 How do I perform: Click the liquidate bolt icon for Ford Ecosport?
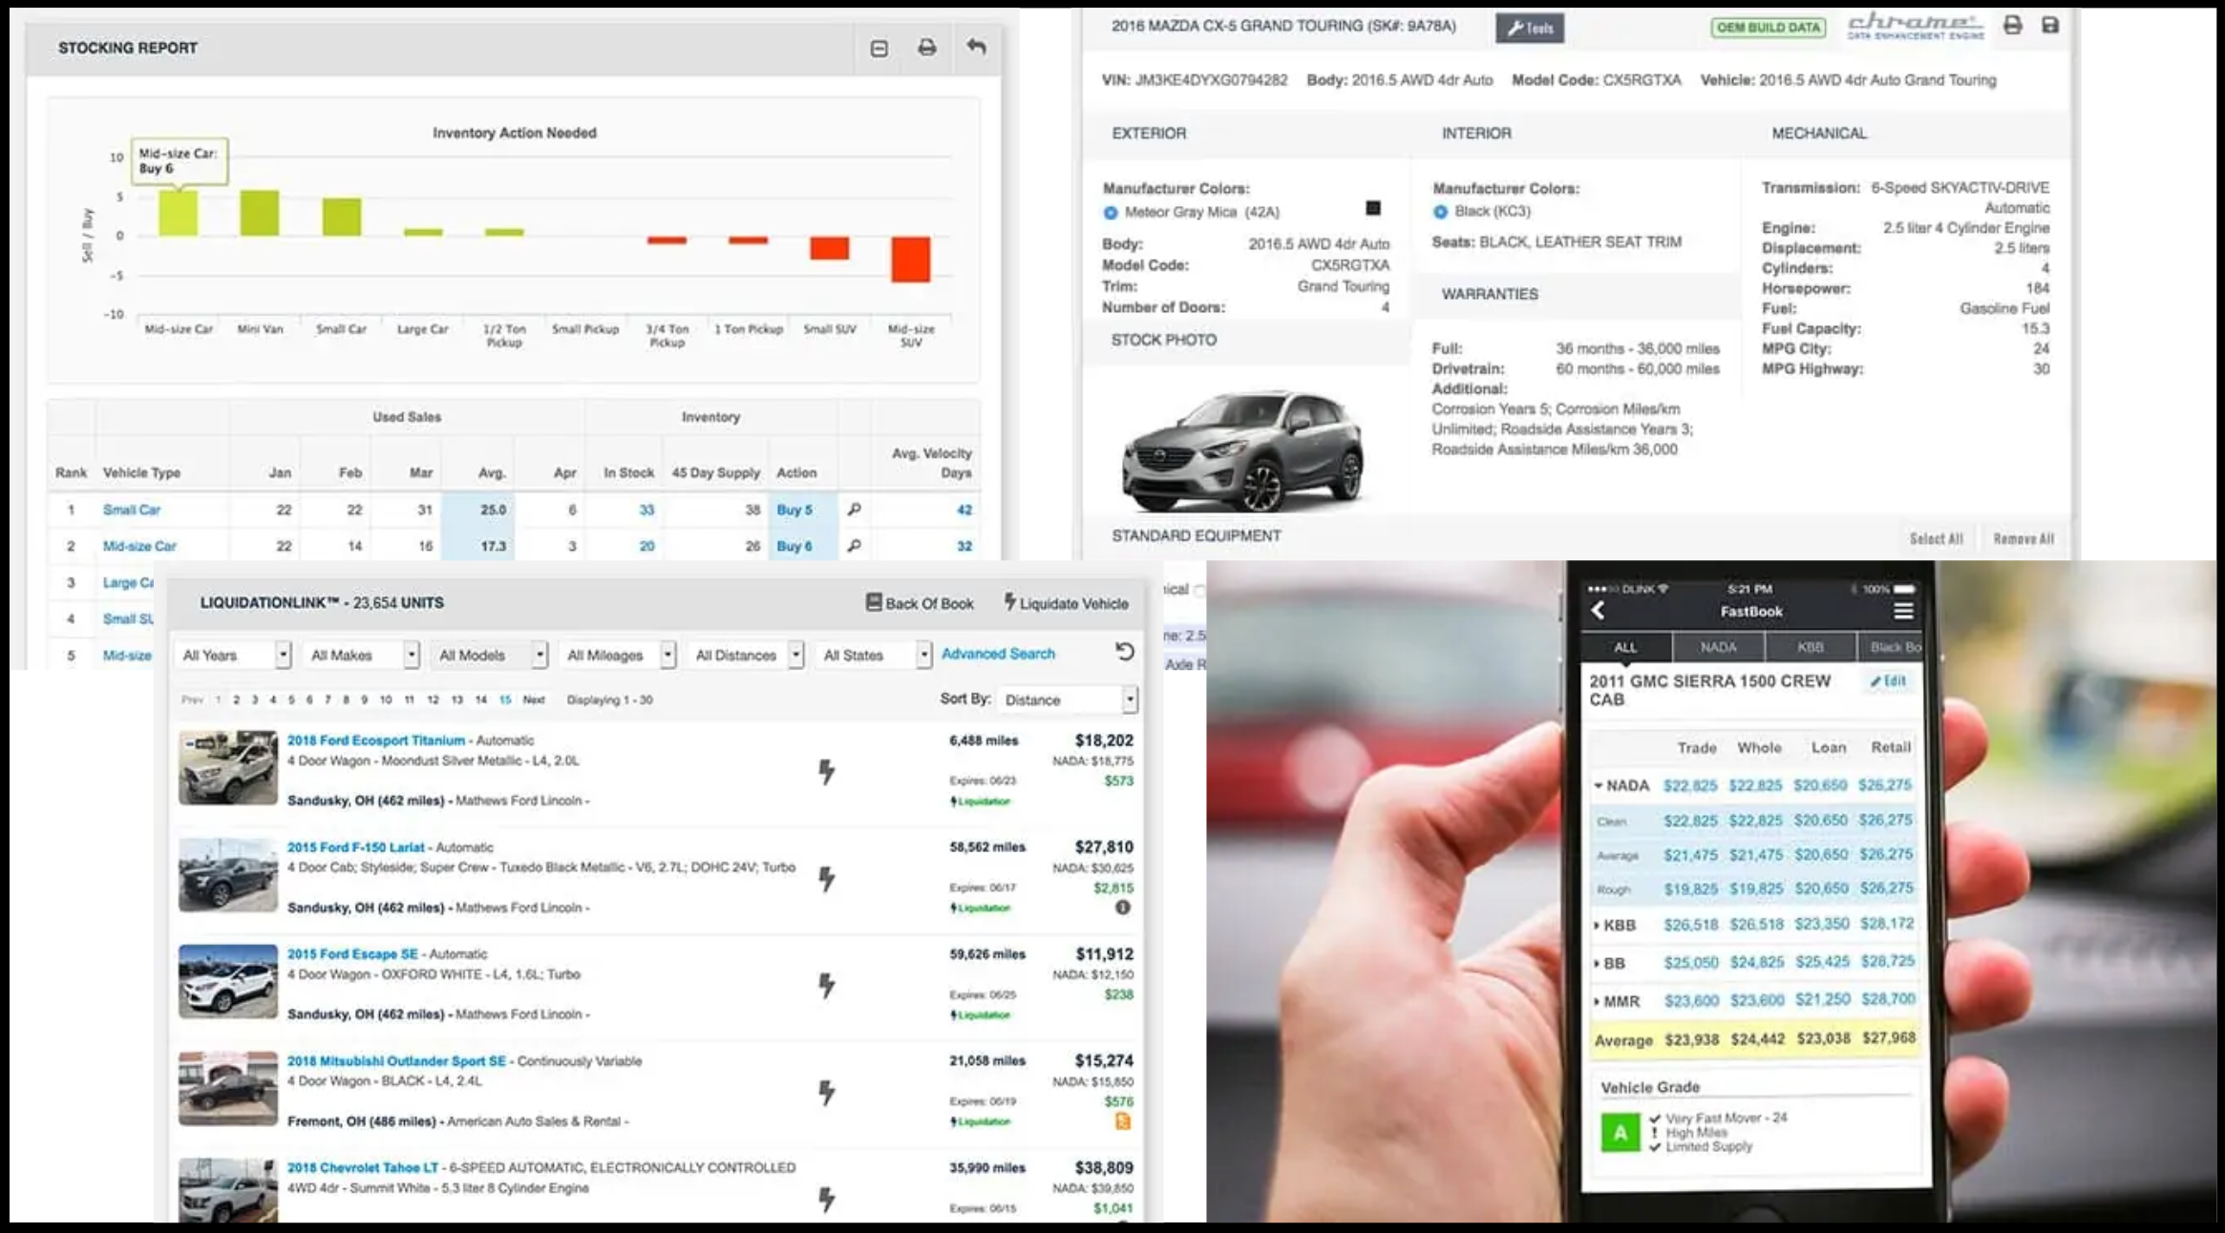tap(826, 771)
